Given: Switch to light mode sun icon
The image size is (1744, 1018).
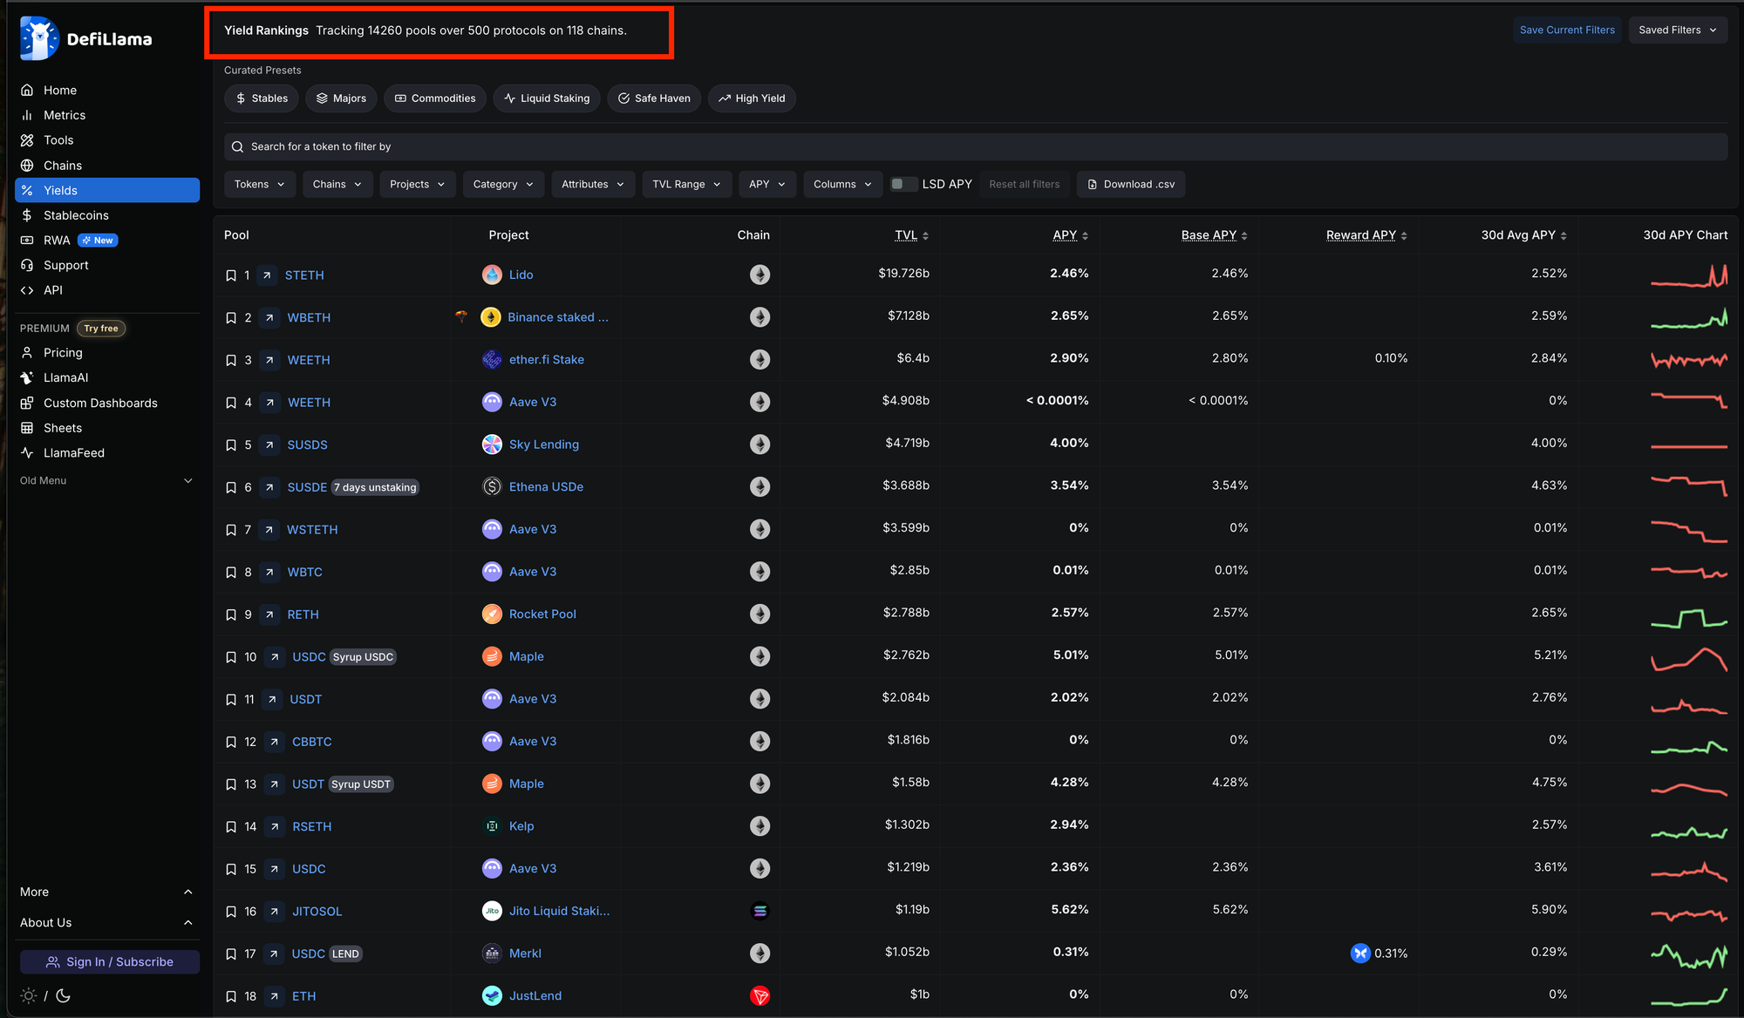Looking at the screenshot, I should 29,996.
